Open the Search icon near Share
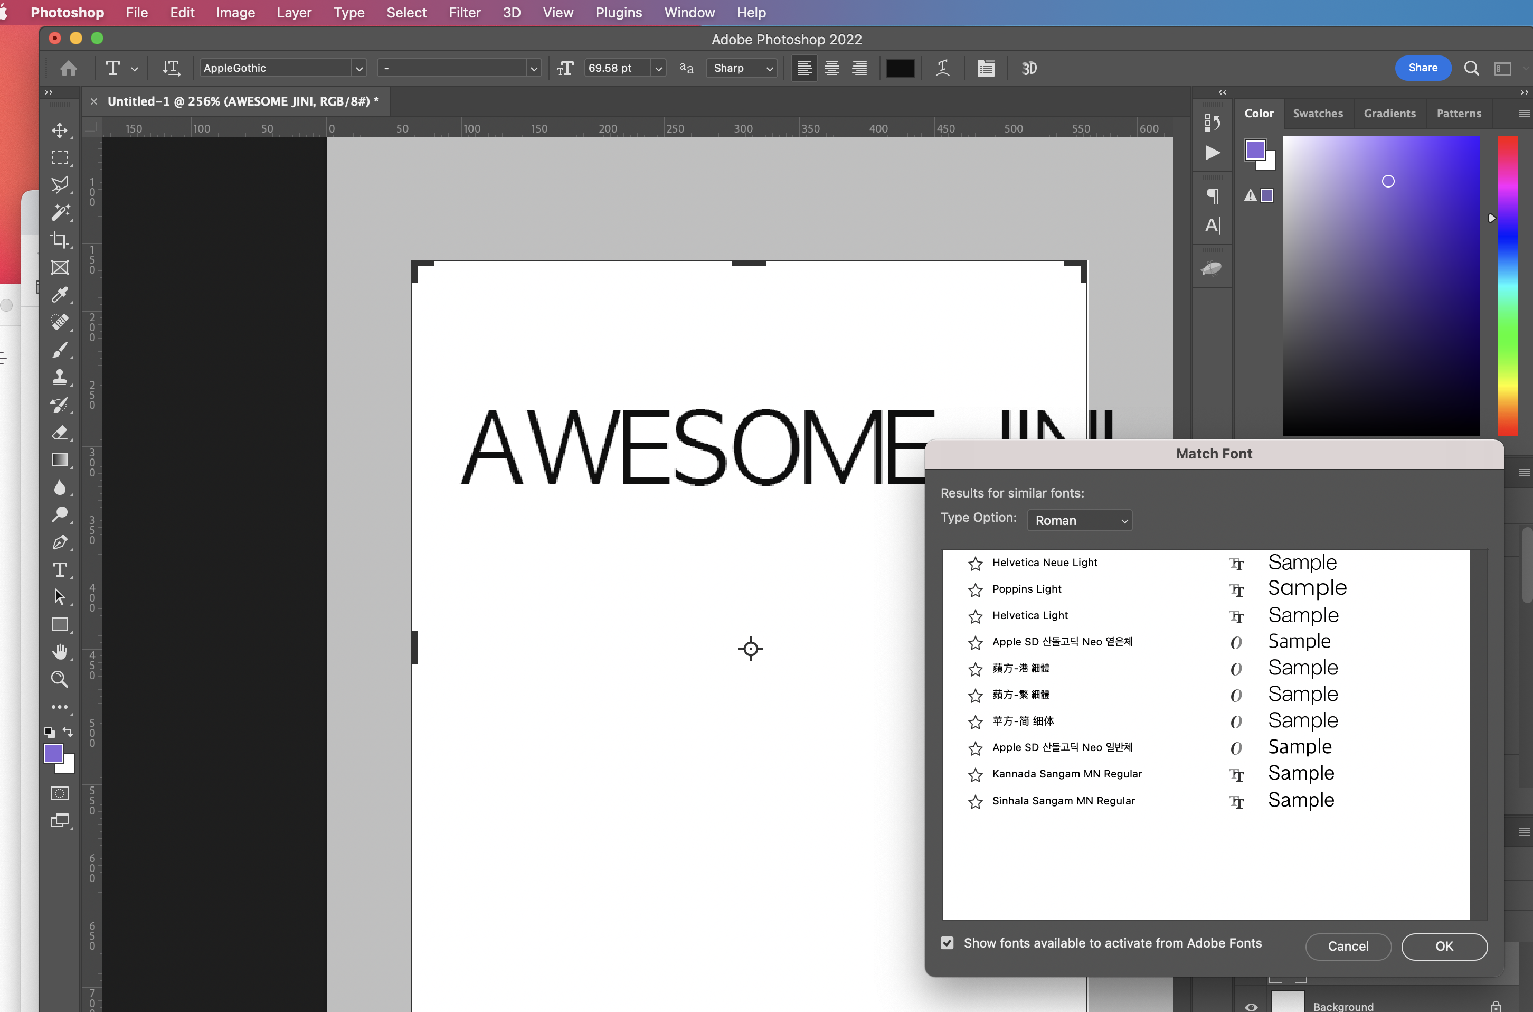 [1471, 69]
